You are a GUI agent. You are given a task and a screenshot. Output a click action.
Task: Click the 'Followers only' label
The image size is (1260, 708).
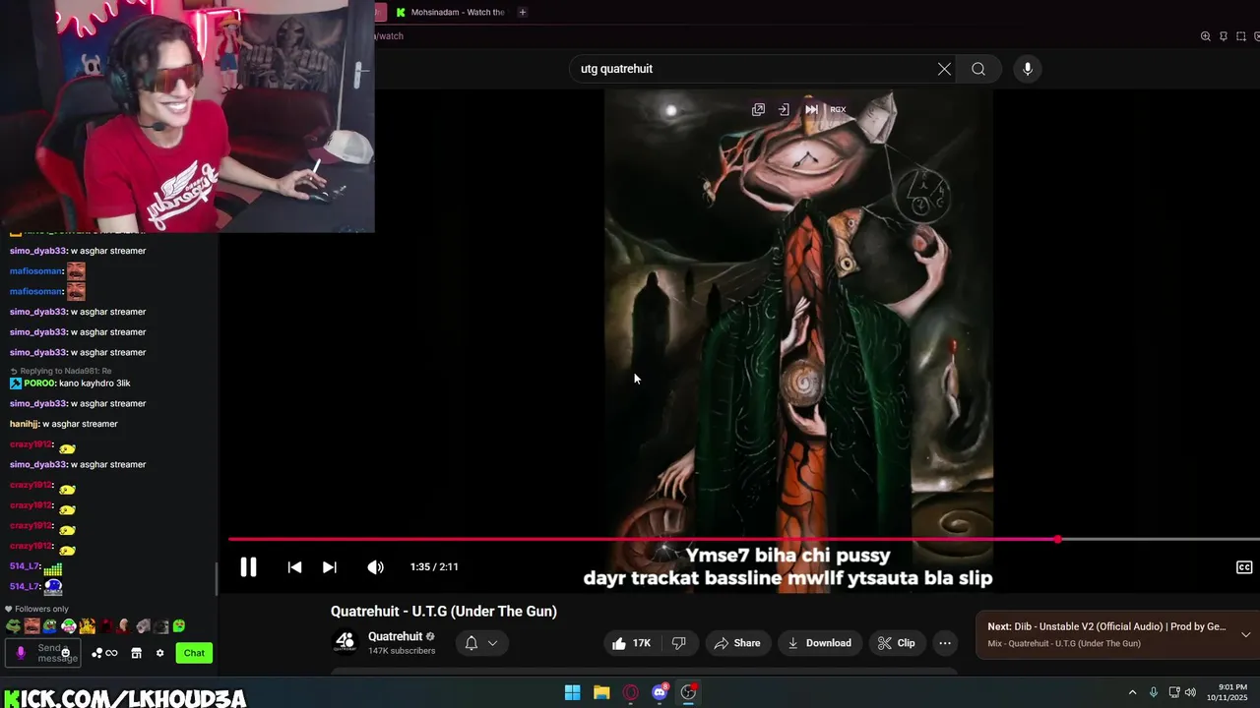(42, 609)
